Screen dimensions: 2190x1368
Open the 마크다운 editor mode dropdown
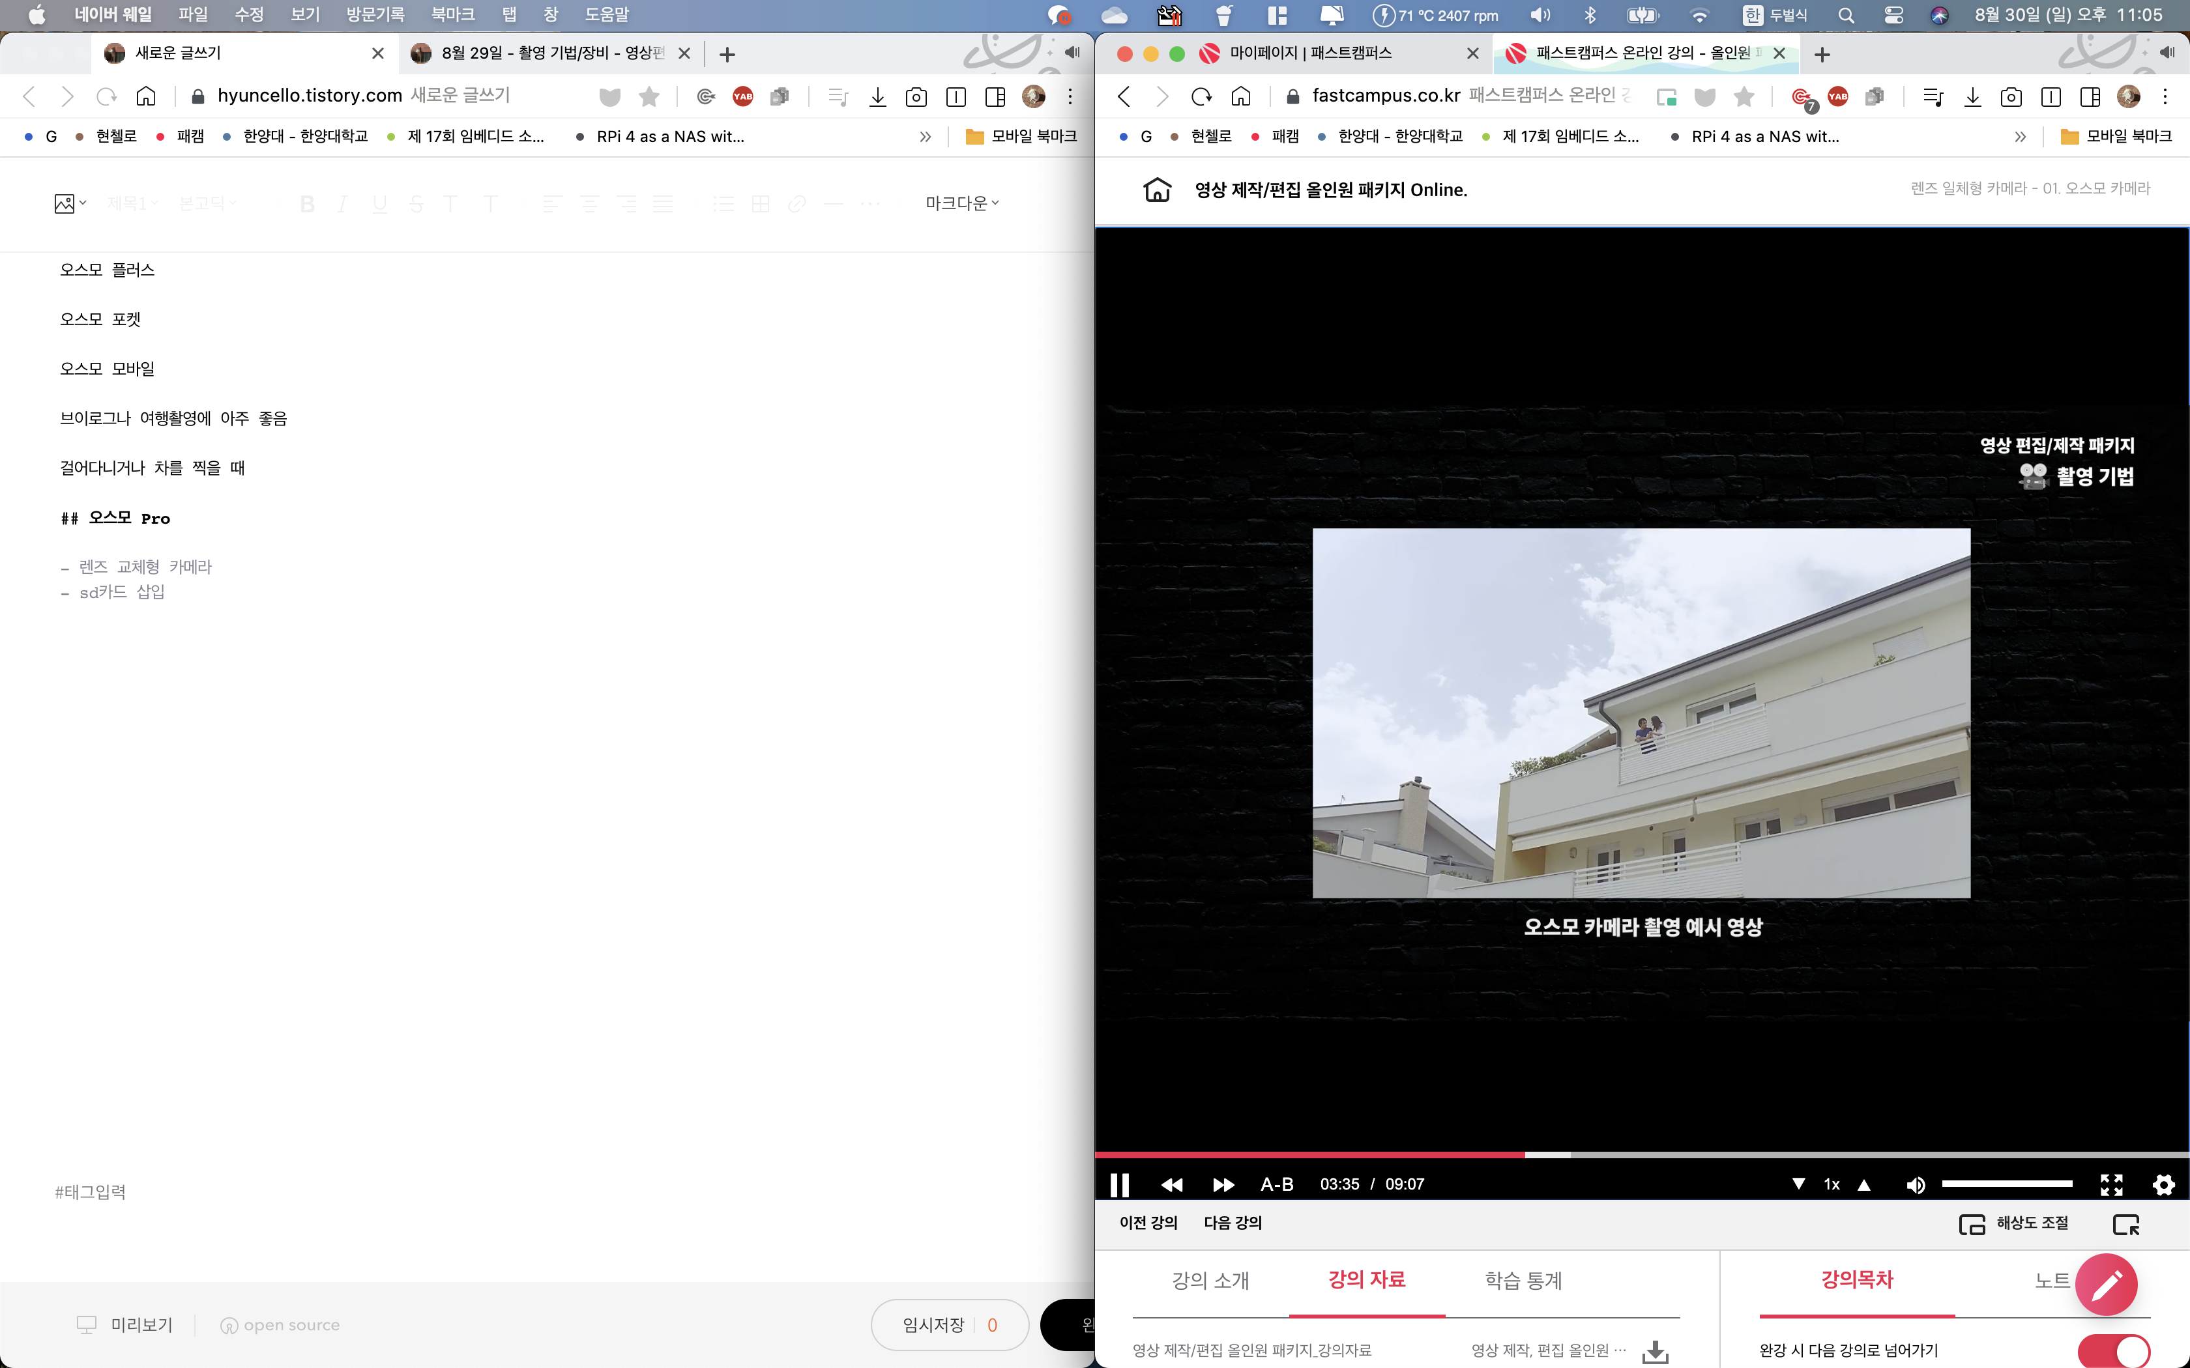(x=961, y=203)
